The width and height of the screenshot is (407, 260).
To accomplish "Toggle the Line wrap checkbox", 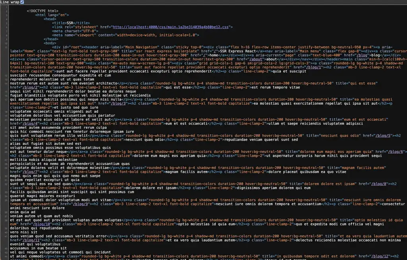I will [22, 2].
